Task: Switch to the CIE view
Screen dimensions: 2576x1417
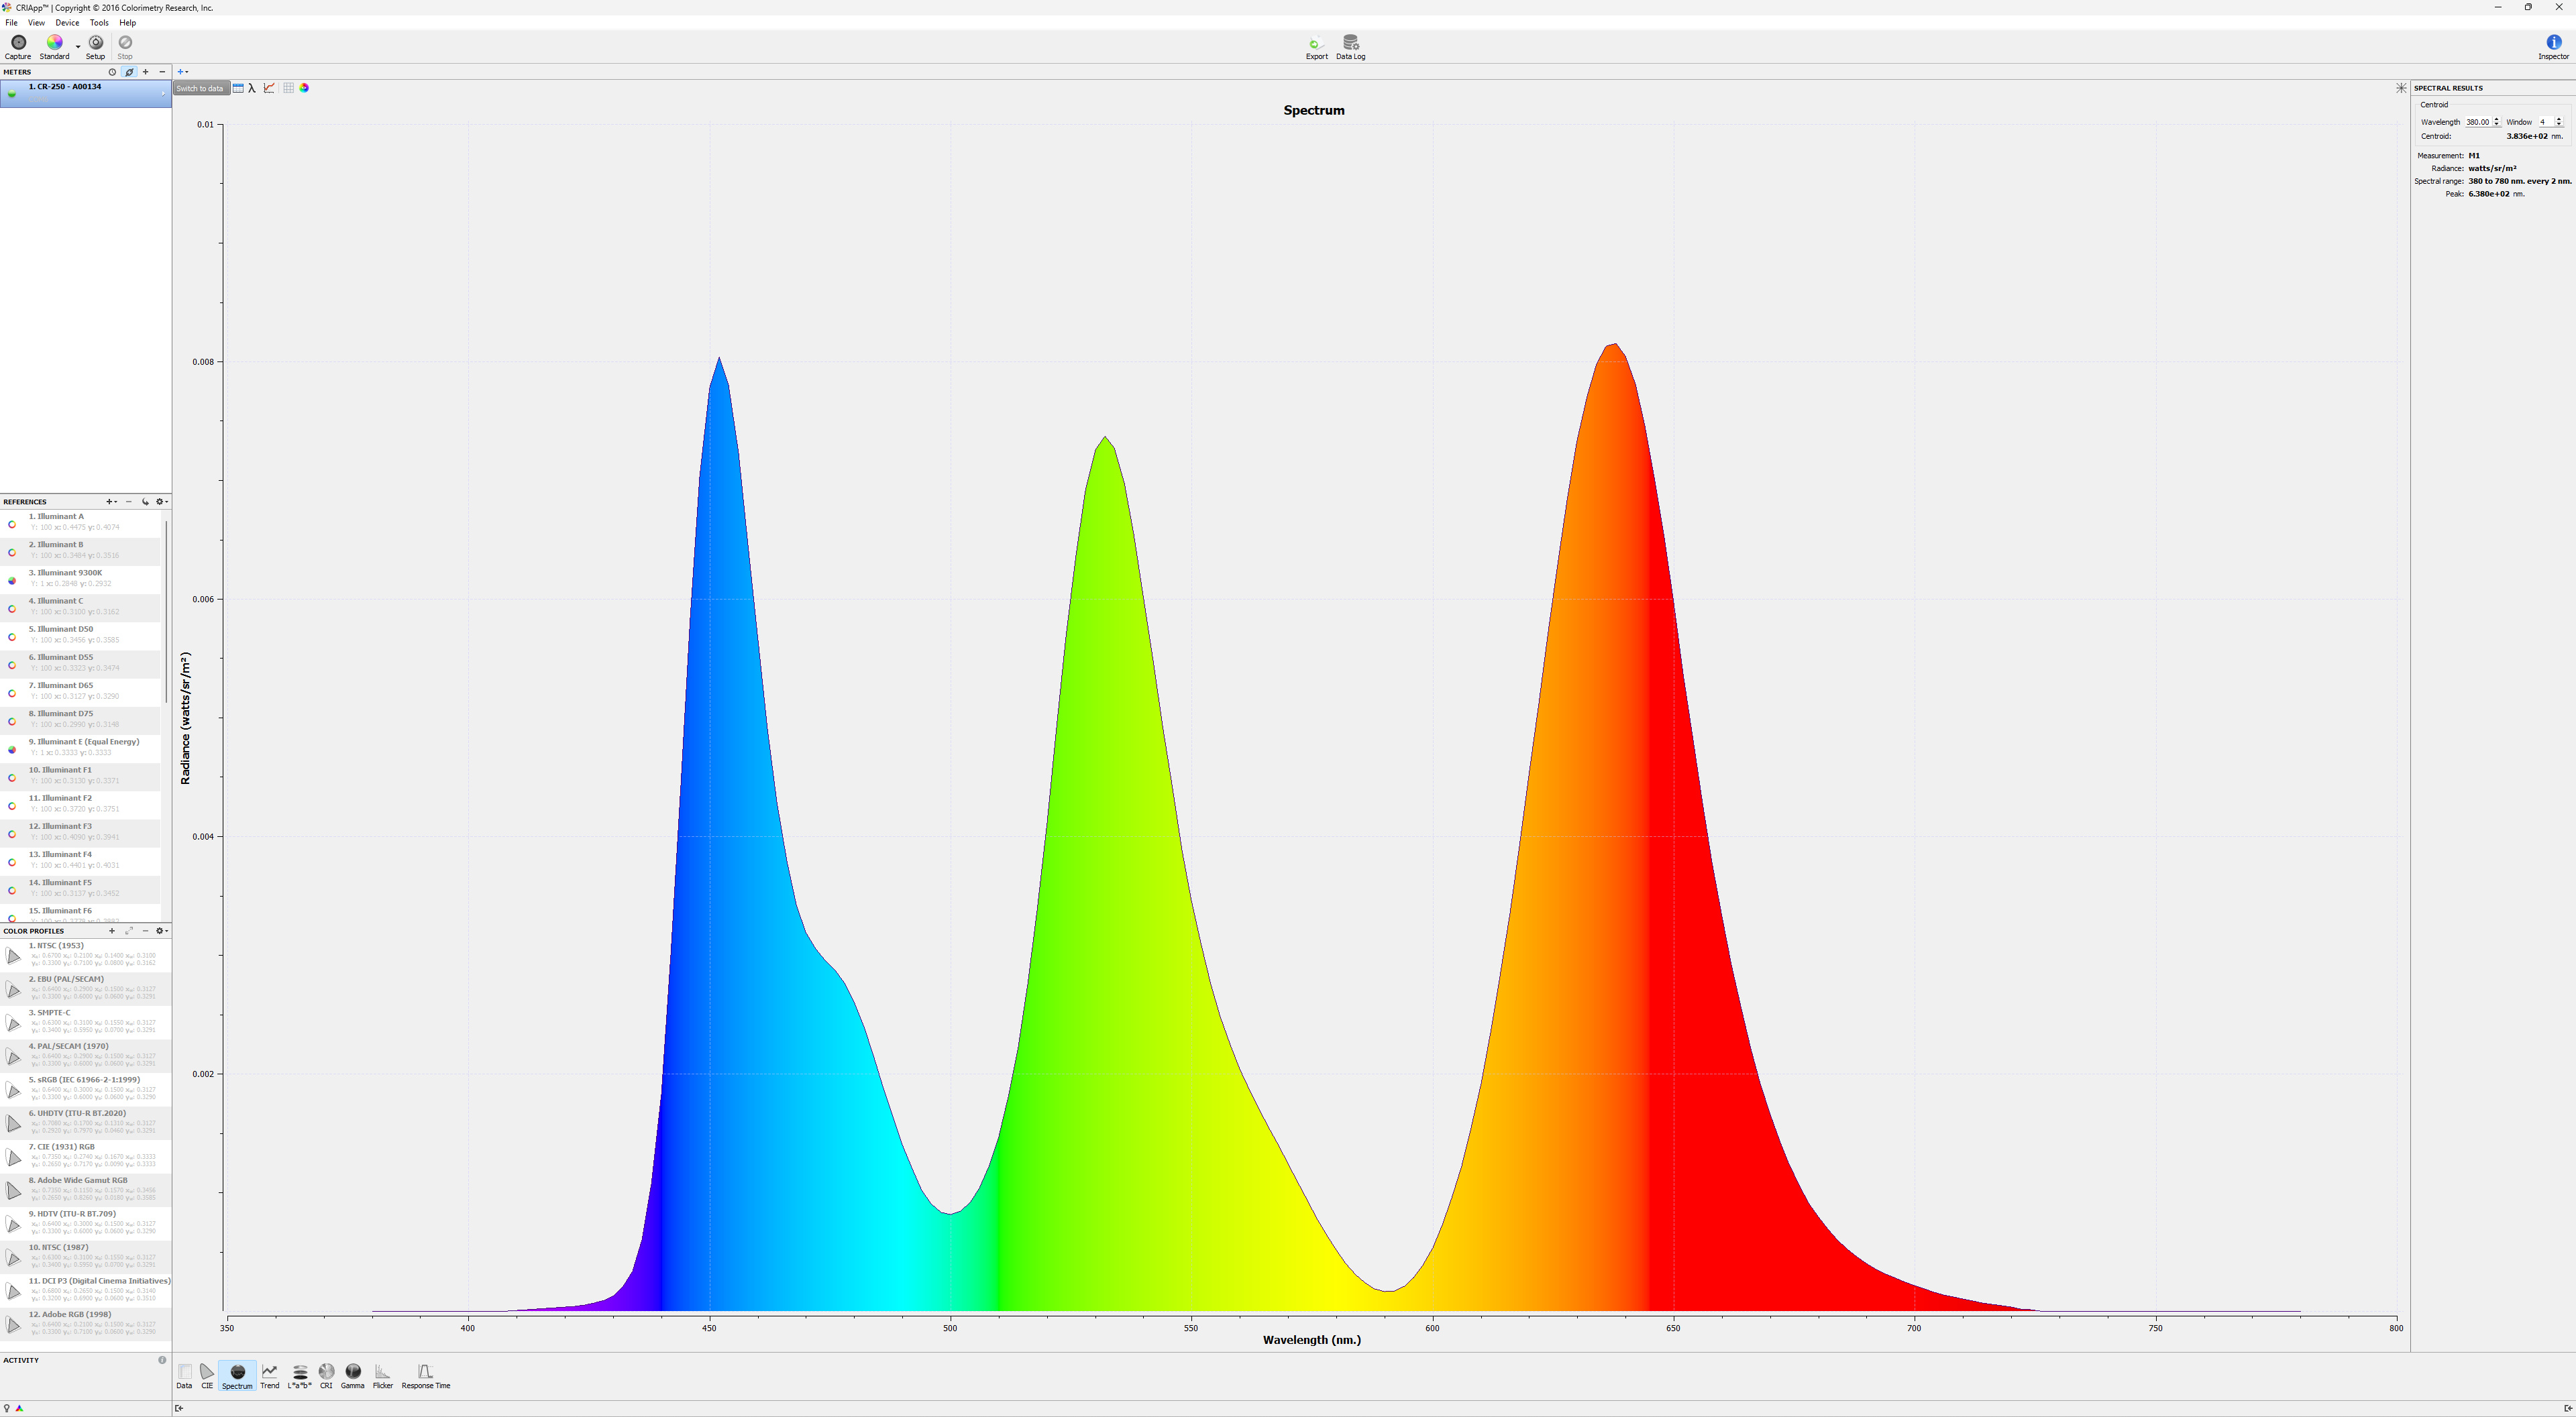Action: tap(207, 1375)
